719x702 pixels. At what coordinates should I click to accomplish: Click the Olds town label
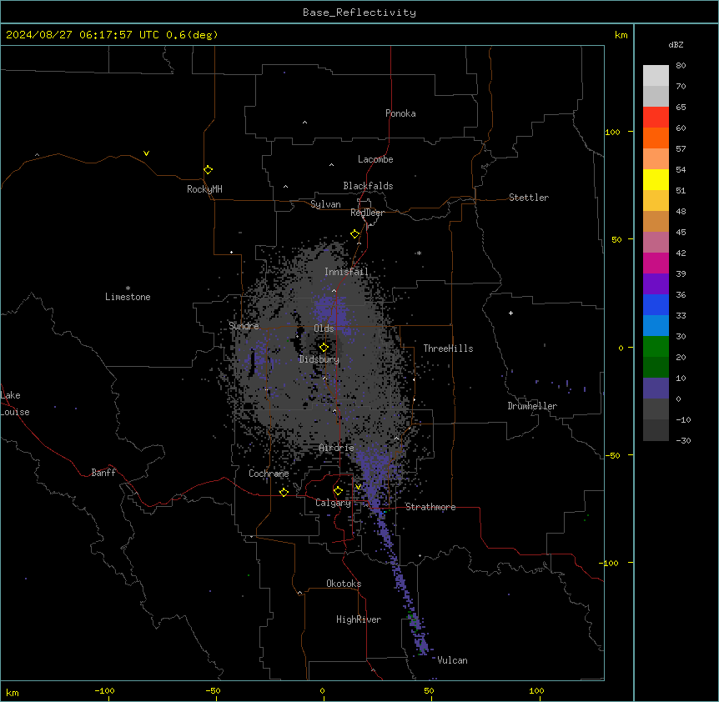(324, 328)
